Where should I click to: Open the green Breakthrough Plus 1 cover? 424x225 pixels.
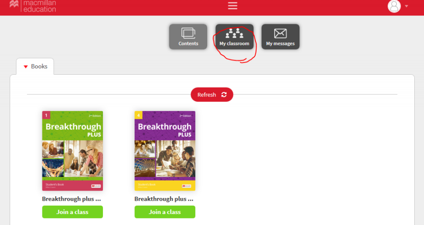(x=72, y=151)
